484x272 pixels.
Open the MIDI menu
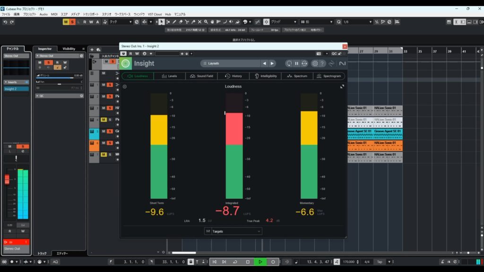point(54,14)
